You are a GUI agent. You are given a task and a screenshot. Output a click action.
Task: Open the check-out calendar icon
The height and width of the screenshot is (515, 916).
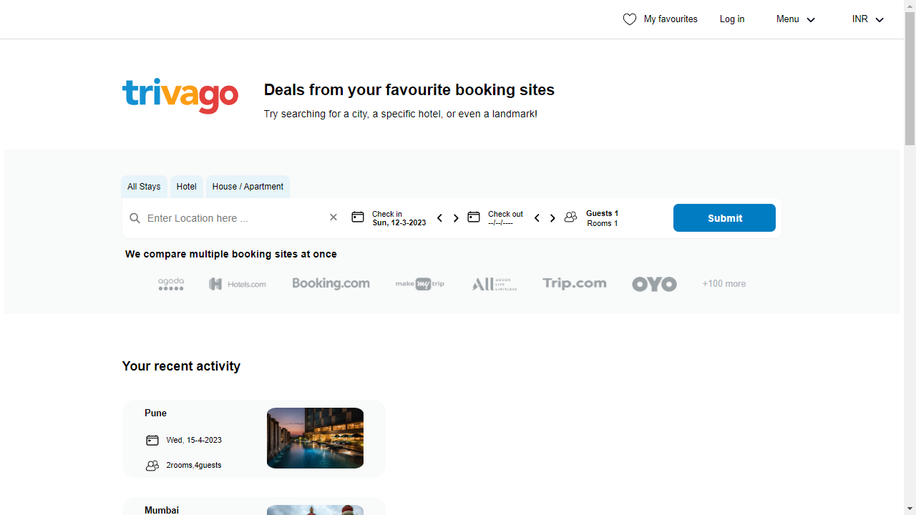(474, 217)
